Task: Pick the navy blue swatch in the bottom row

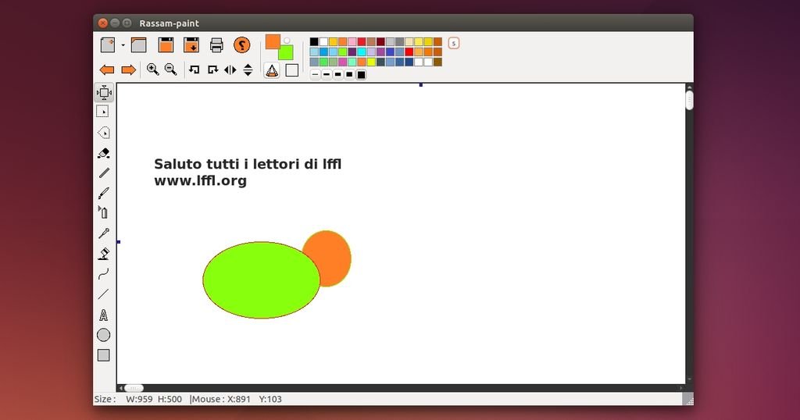Action: tap(409, 62)
